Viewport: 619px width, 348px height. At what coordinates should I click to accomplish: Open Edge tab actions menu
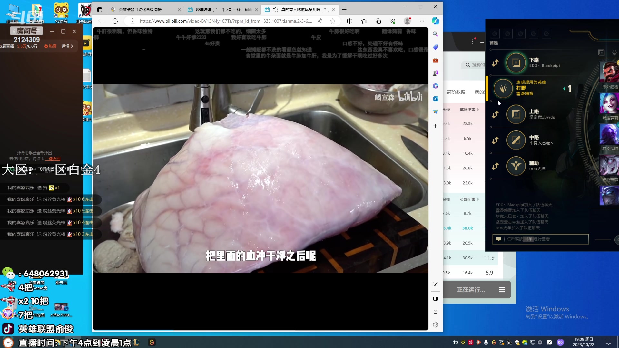pyautogui.click(x=100, y=10)
